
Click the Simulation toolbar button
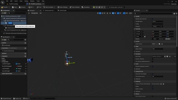pos(86,7)
